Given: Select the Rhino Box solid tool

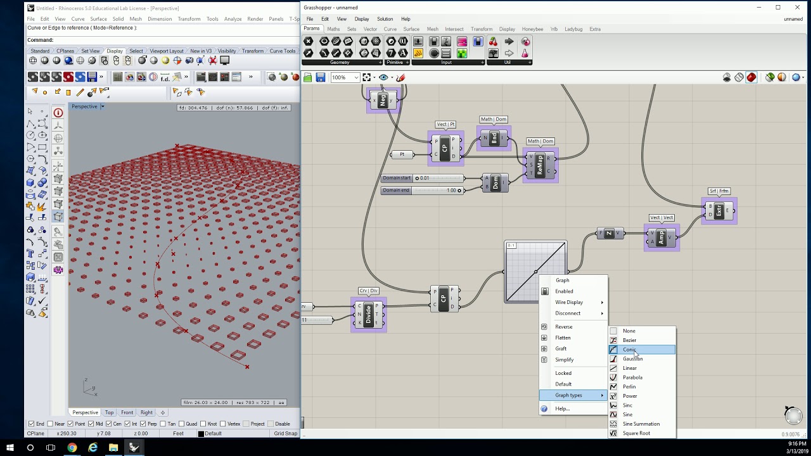Looking at the screenshot, I should 30,182.
